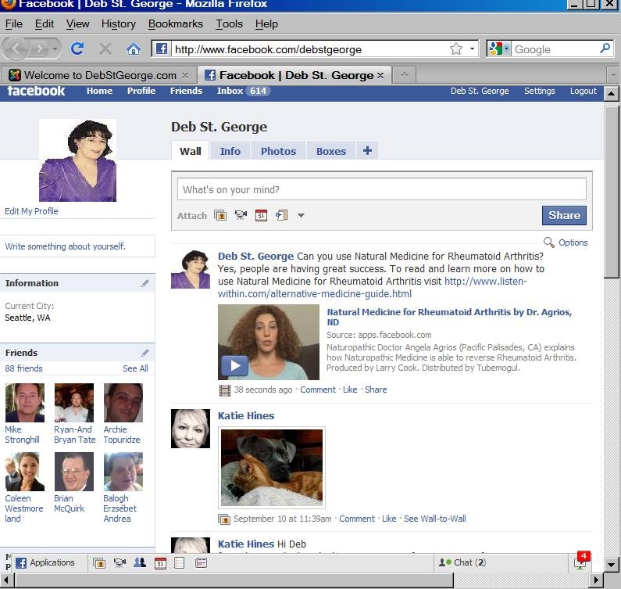Go to Firefox home page icon
This screenshot has width=621, height=589.
[x=134, y=49]
